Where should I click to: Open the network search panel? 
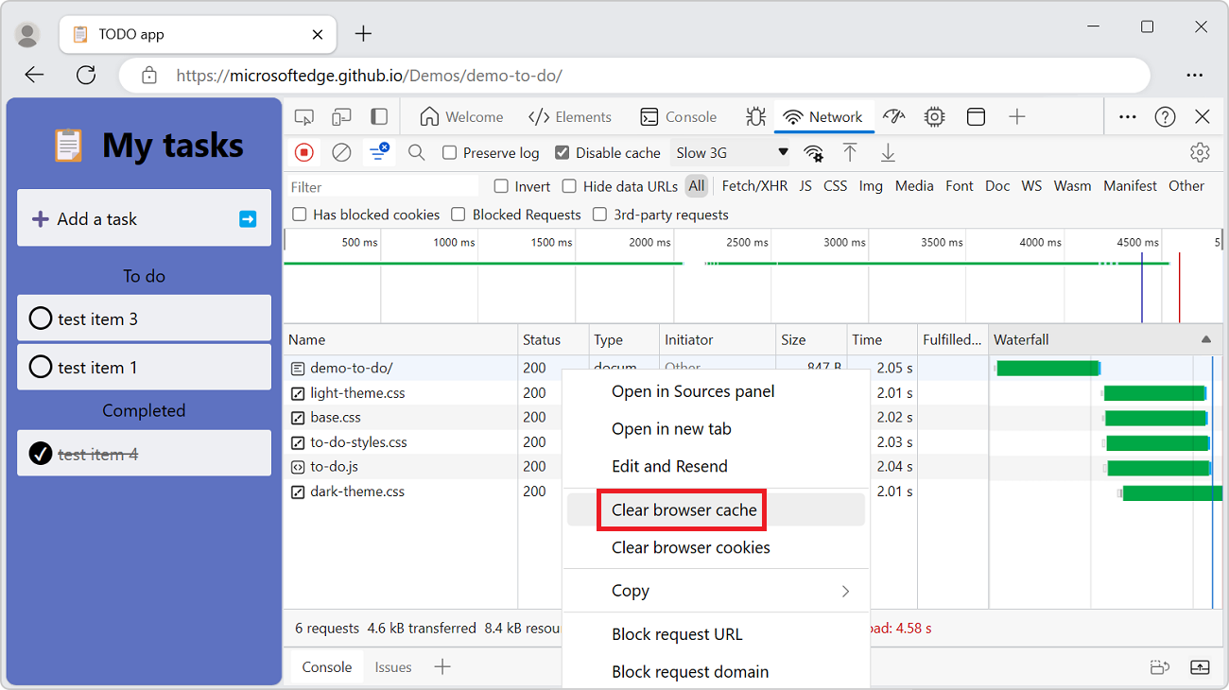tap(417, 152)
